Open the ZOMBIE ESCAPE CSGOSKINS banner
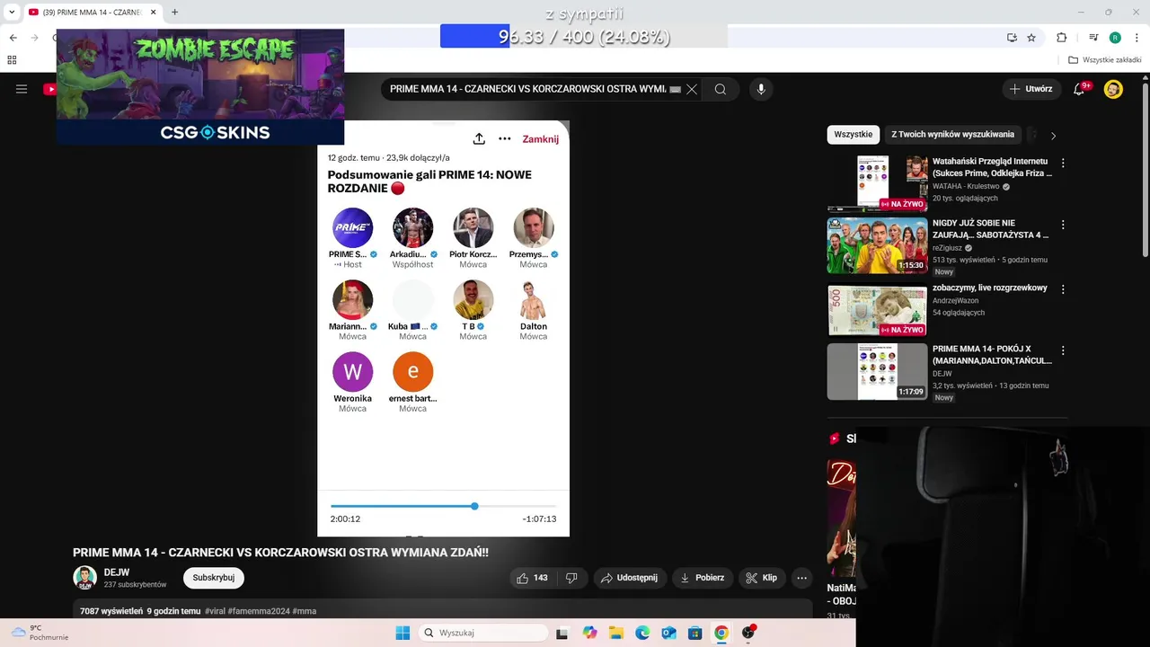Viewport: 1150px width, 647px height. pos(200,86)
